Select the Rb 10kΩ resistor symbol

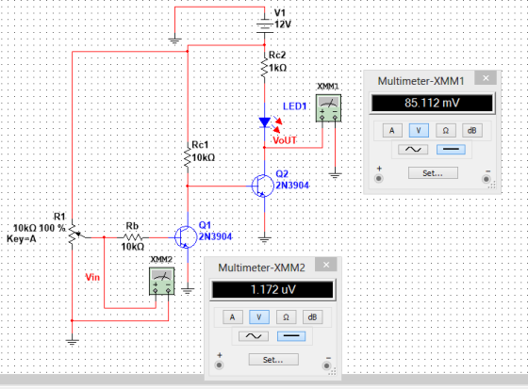tap(133, 237)
